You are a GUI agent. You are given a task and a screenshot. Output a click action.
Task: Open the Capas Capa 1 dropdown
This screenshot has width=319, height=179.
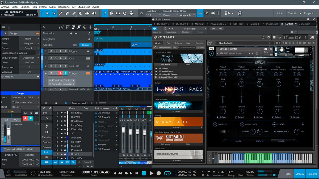tap(29, 48)
